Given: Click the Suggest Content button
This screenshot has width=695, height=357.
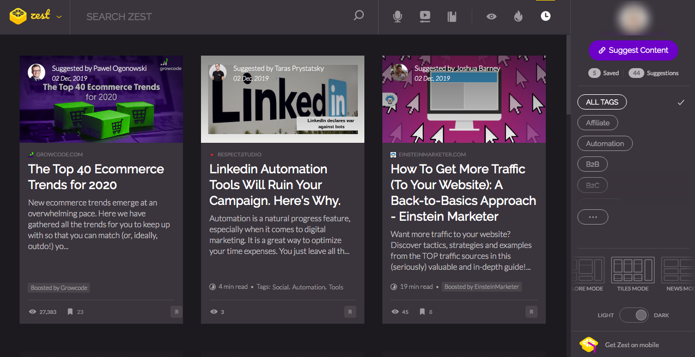Looking at the screenshot, I should pyautogui.click(x=633, y=50).
